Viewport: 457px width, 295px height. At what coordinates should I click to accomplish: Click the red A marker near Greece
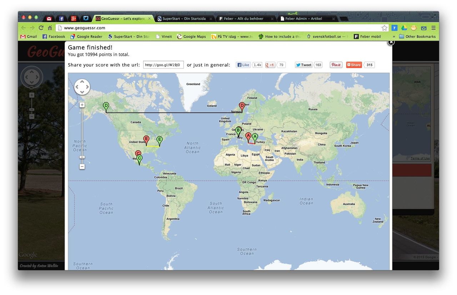(248, 137)
